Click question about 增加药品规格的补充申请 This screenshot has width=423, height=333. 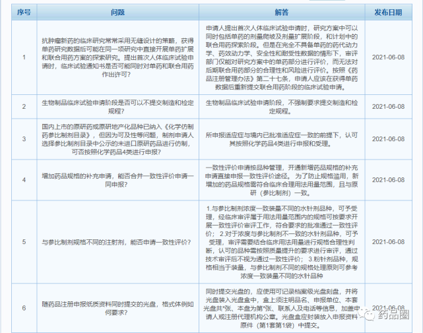tap(118, 180)
